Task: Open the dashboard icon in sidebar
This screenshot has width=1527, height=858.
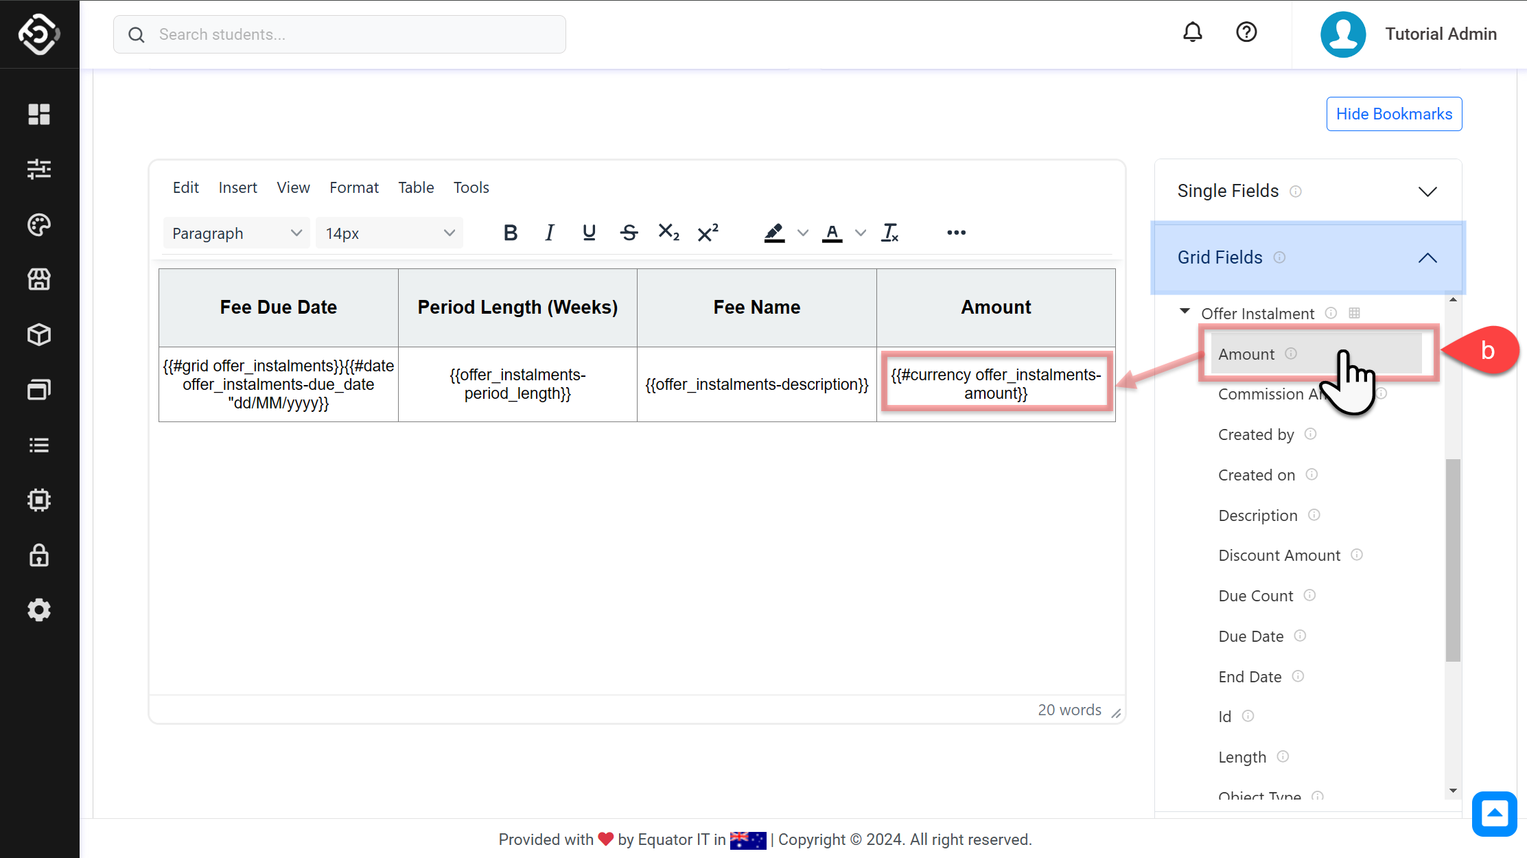Action: pyautogui.click(x=39, y=114)
